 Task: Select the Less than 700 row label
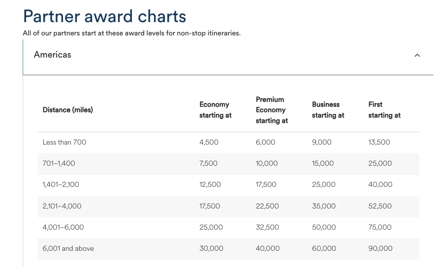pyautogui.click(x=64, y=142)
